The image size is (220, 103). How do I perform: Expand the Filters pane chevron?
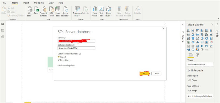183,24
